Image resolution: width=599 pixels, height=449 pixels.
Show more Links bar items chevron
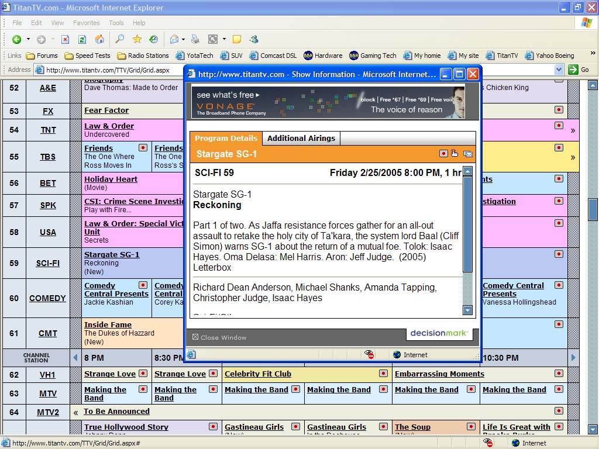point(593,53)
